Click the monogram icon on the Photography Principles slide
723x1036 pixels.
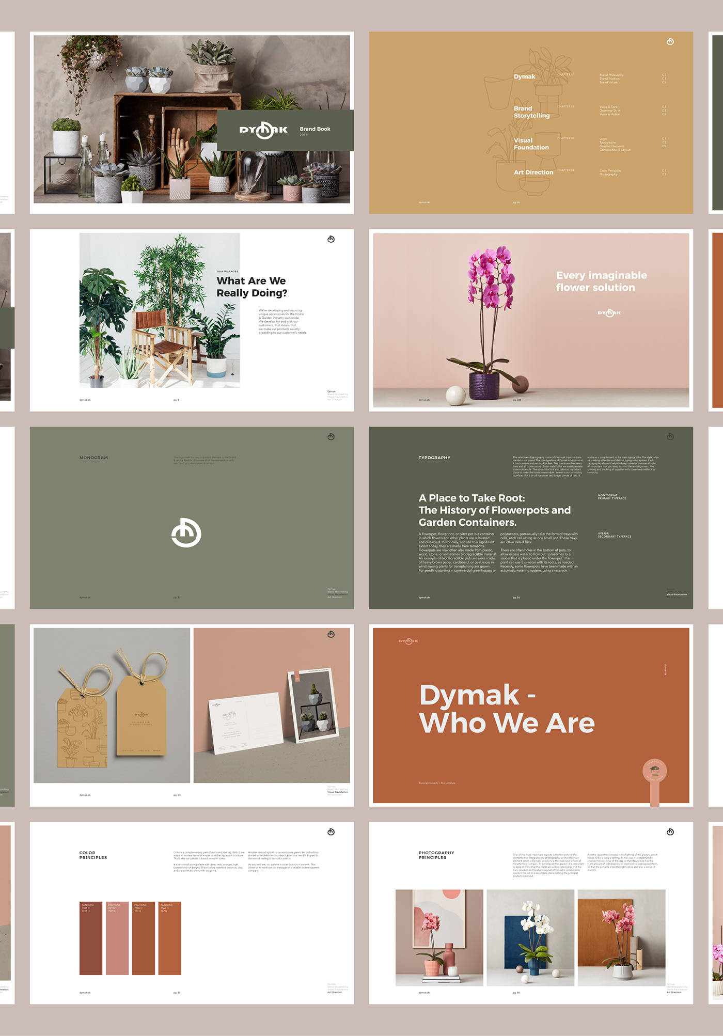(x=670, y=831)
